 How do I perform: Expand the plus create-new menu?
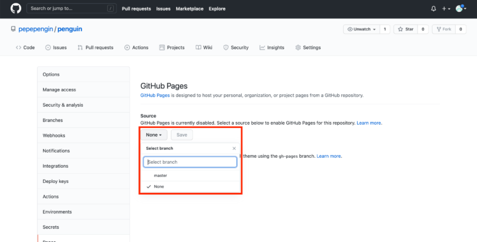tap(446, 9)
